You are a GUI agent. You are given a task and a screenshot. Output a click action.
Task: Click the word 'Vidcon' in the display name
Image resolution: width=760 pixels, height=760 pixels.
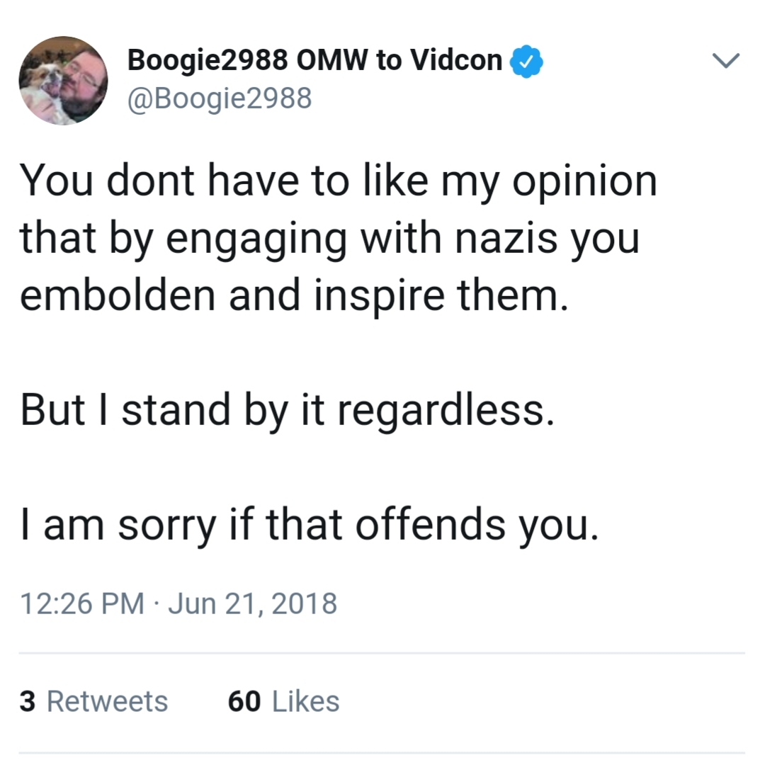pyautogui.click(x=456, y=60)
